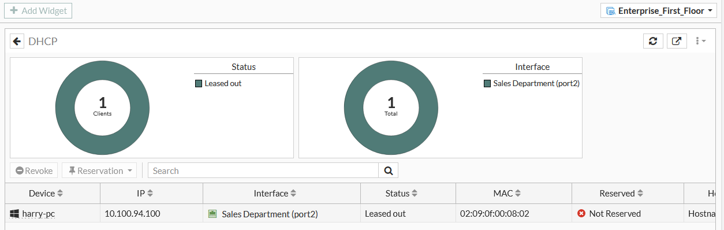Viewport: 724px width, 230px height.
Task: Click the Leased out legend swatch
Action: pos(199,83)
